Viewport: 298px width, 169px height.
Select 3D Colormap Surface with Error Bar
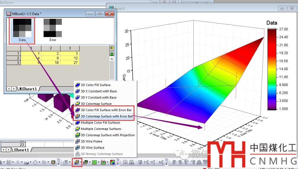106,116
